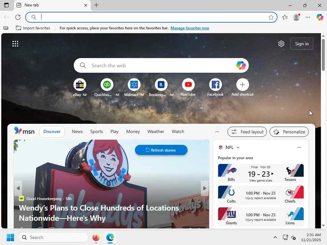Open the Giants vs Lions game row

click(261, 217)
